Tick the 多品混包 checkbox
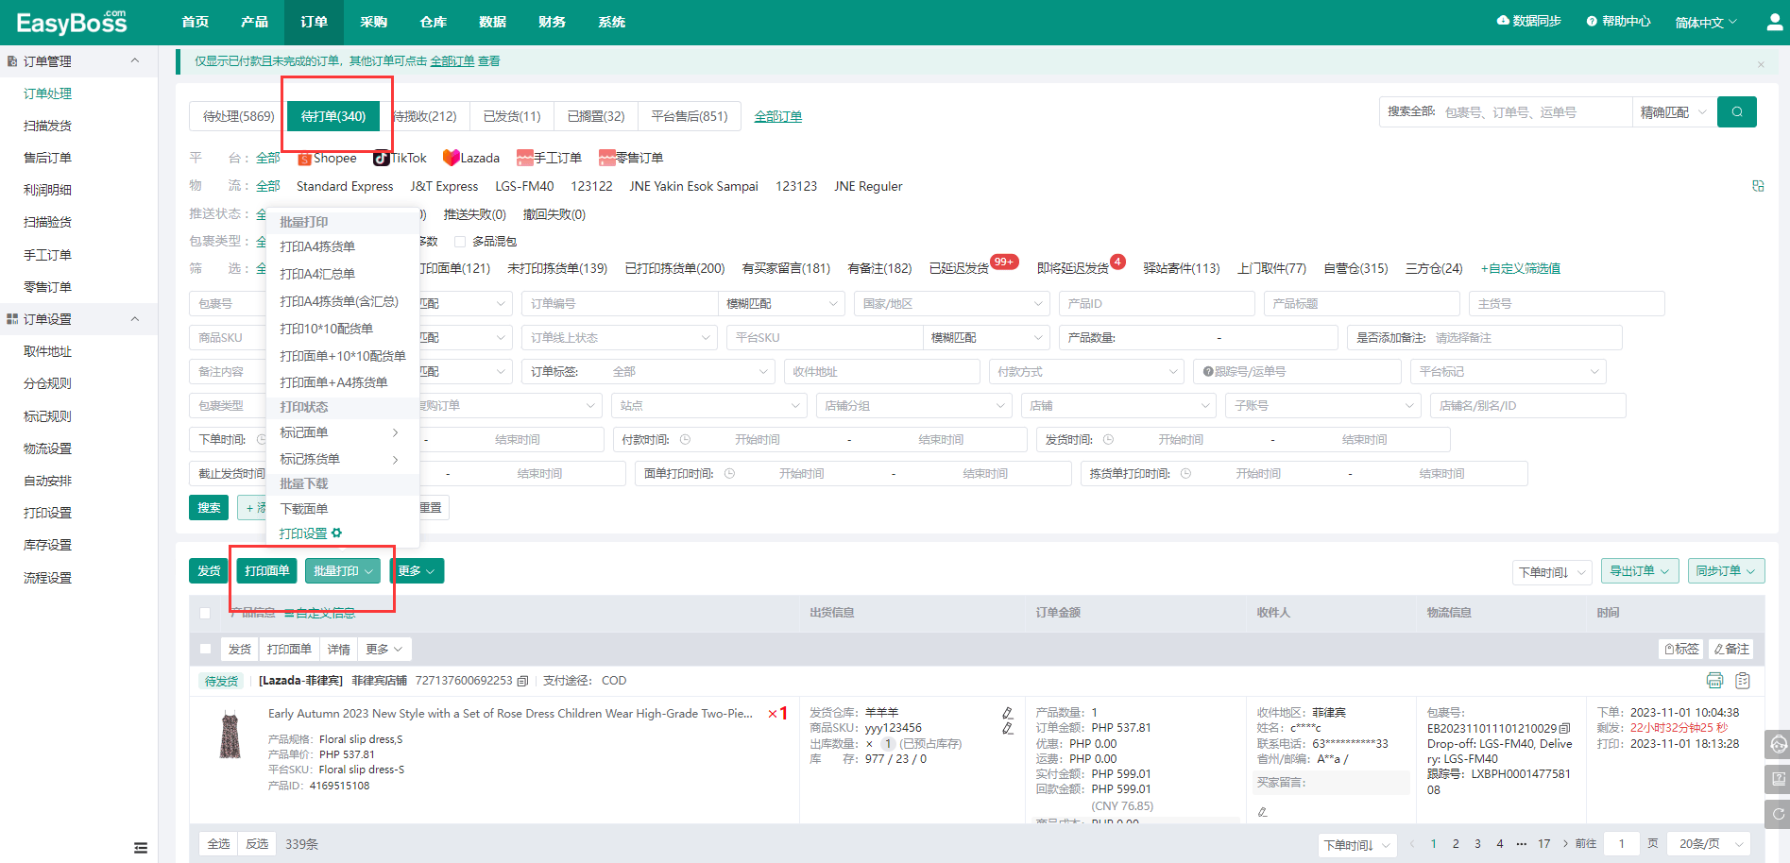Screen dimensions: 1790x863 (460, 242)
